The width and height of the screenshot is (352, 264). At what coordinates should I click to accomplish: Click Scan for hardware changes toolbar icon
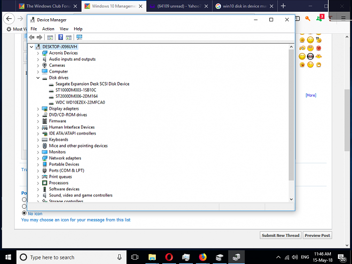coord(79,37)
